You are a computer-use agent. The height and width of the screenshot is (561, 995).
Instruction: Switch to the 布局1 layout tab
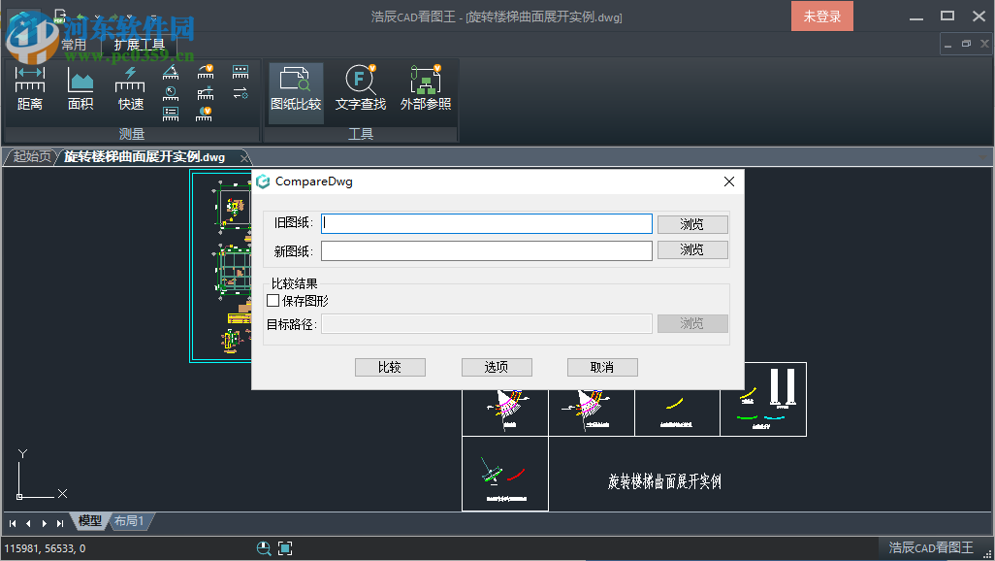point(131,521)
